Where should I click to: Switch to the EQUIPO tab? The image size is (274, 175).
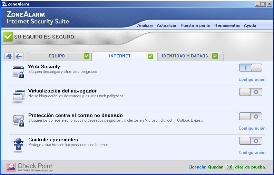[59, 56]
